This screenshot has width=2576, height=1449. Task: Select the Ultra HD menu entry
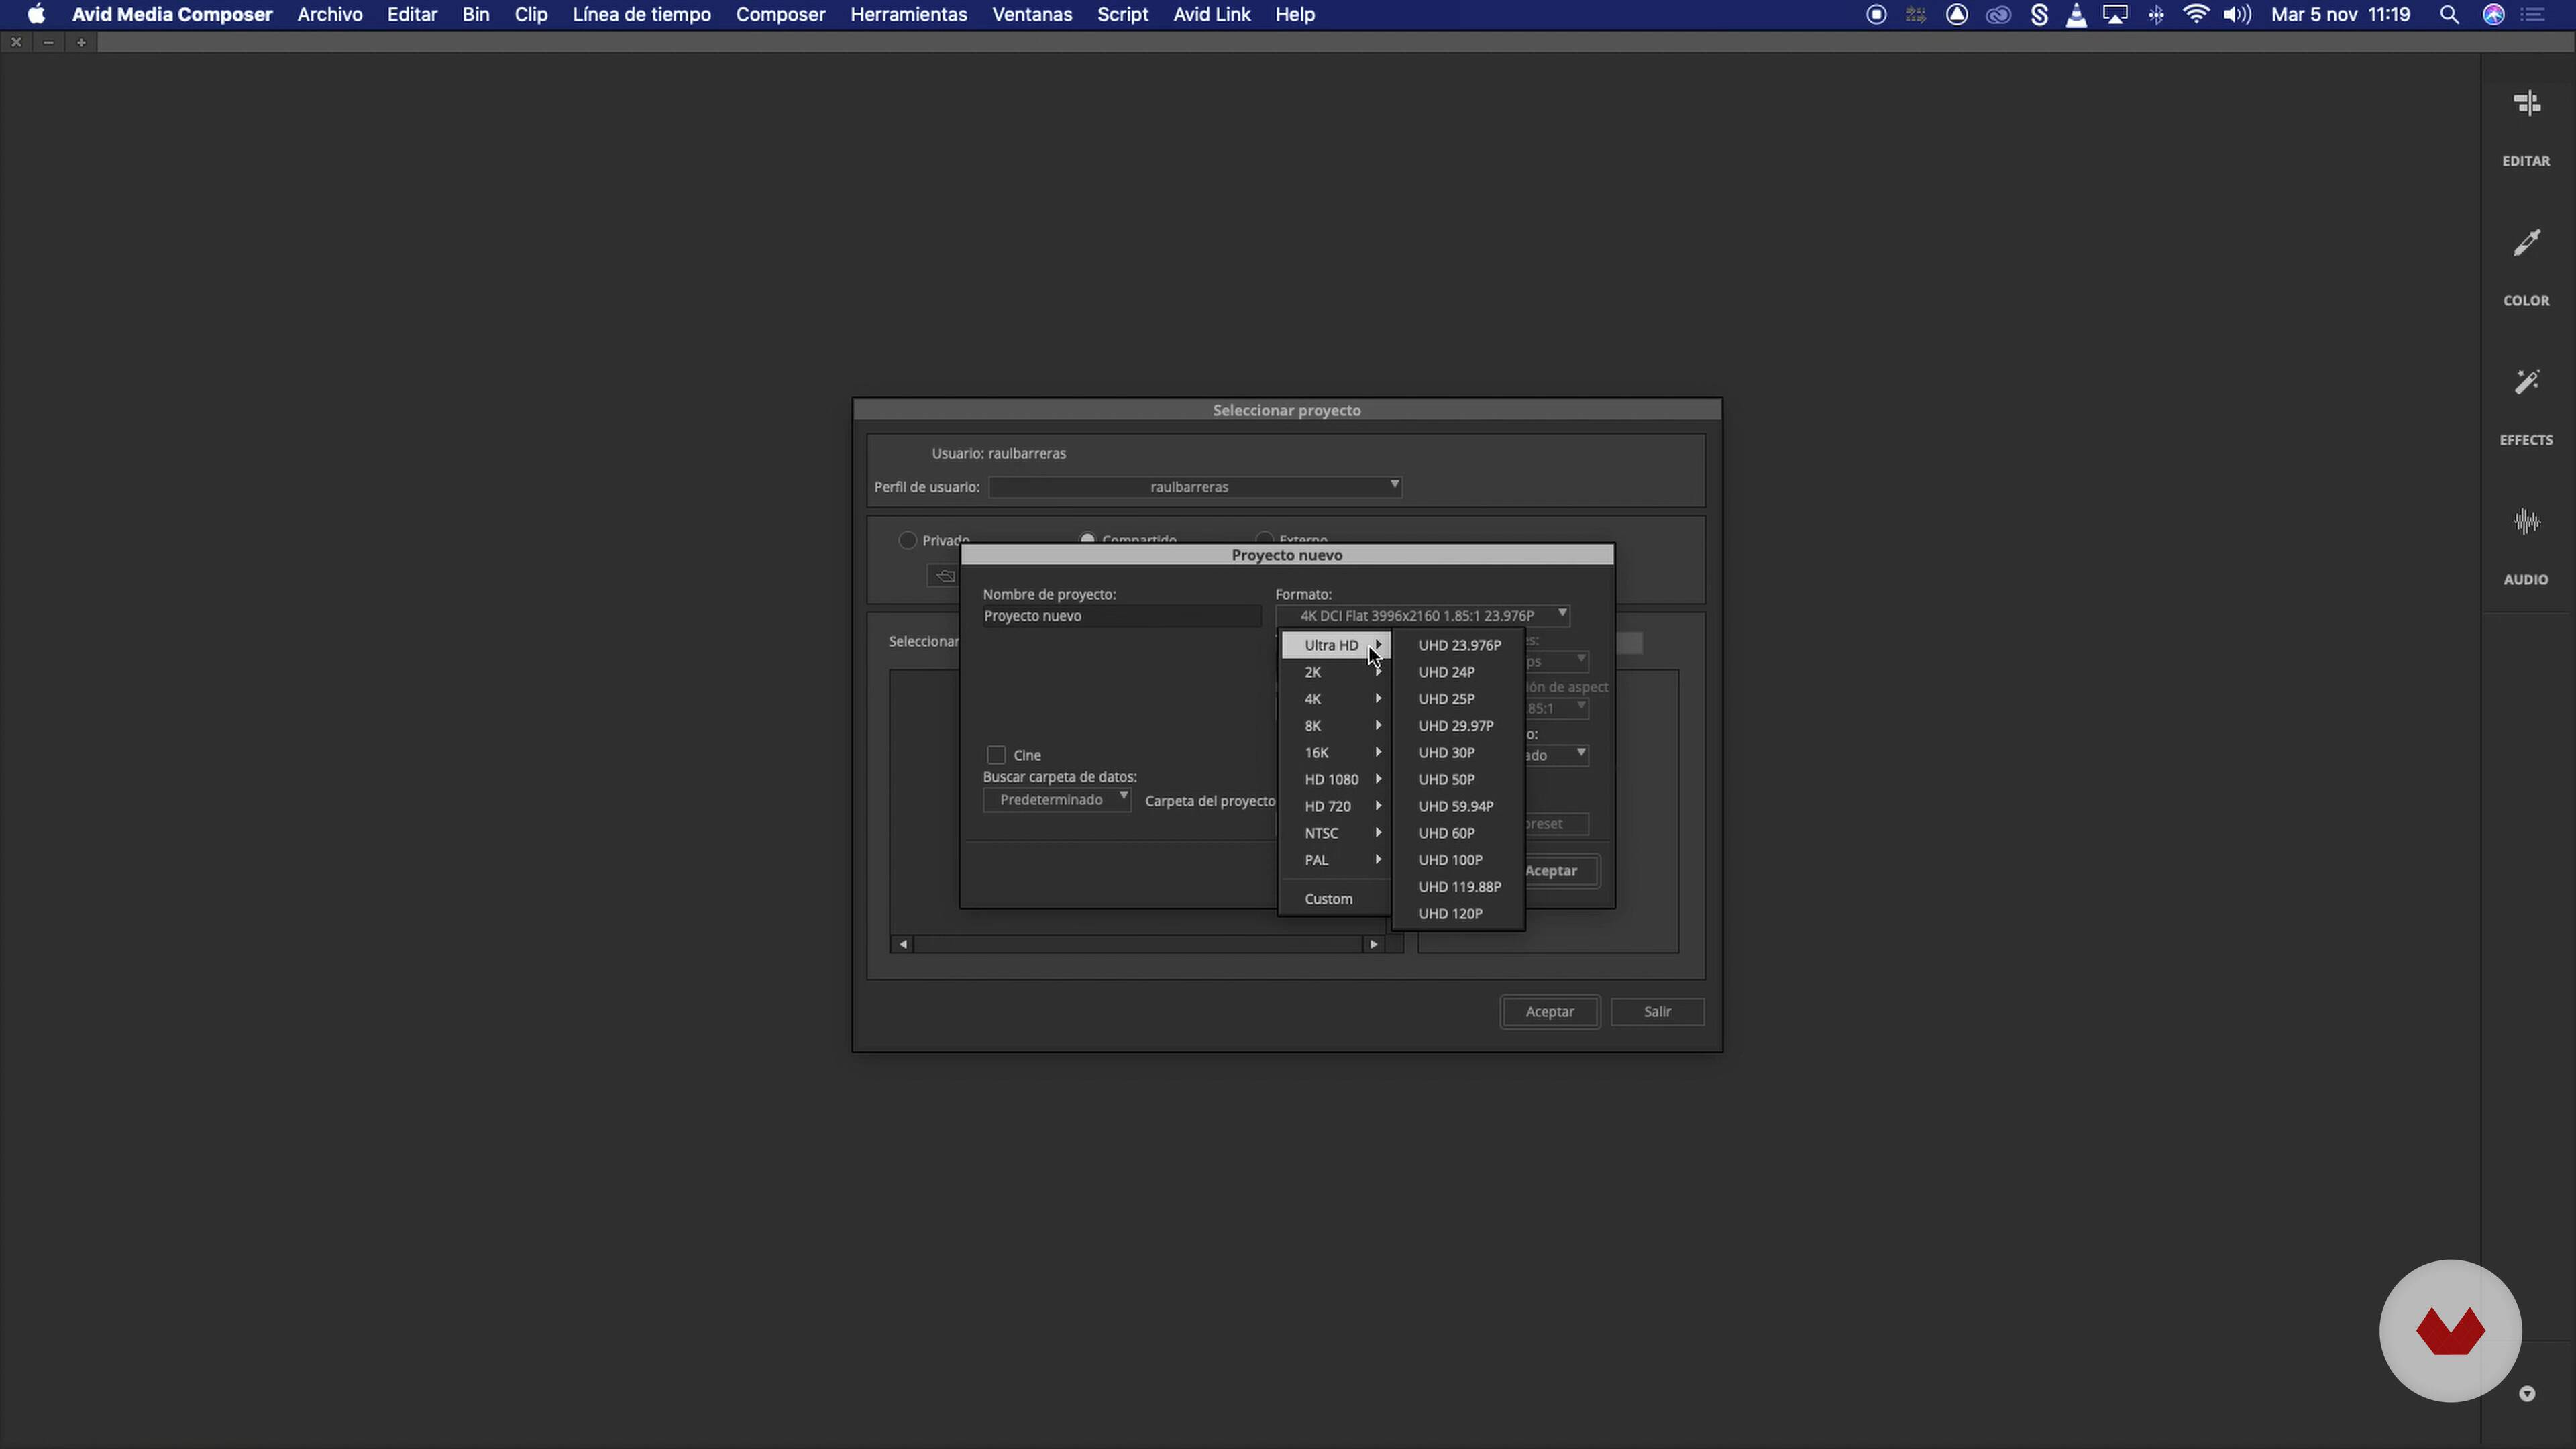pos(1336,646)
